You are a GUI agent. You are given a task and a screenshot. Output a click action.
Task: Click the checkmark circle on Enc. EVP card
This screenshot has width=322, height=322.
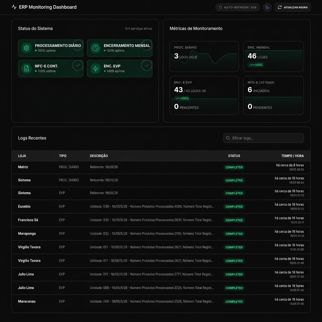pyautogui.click(x=147, y=65)
